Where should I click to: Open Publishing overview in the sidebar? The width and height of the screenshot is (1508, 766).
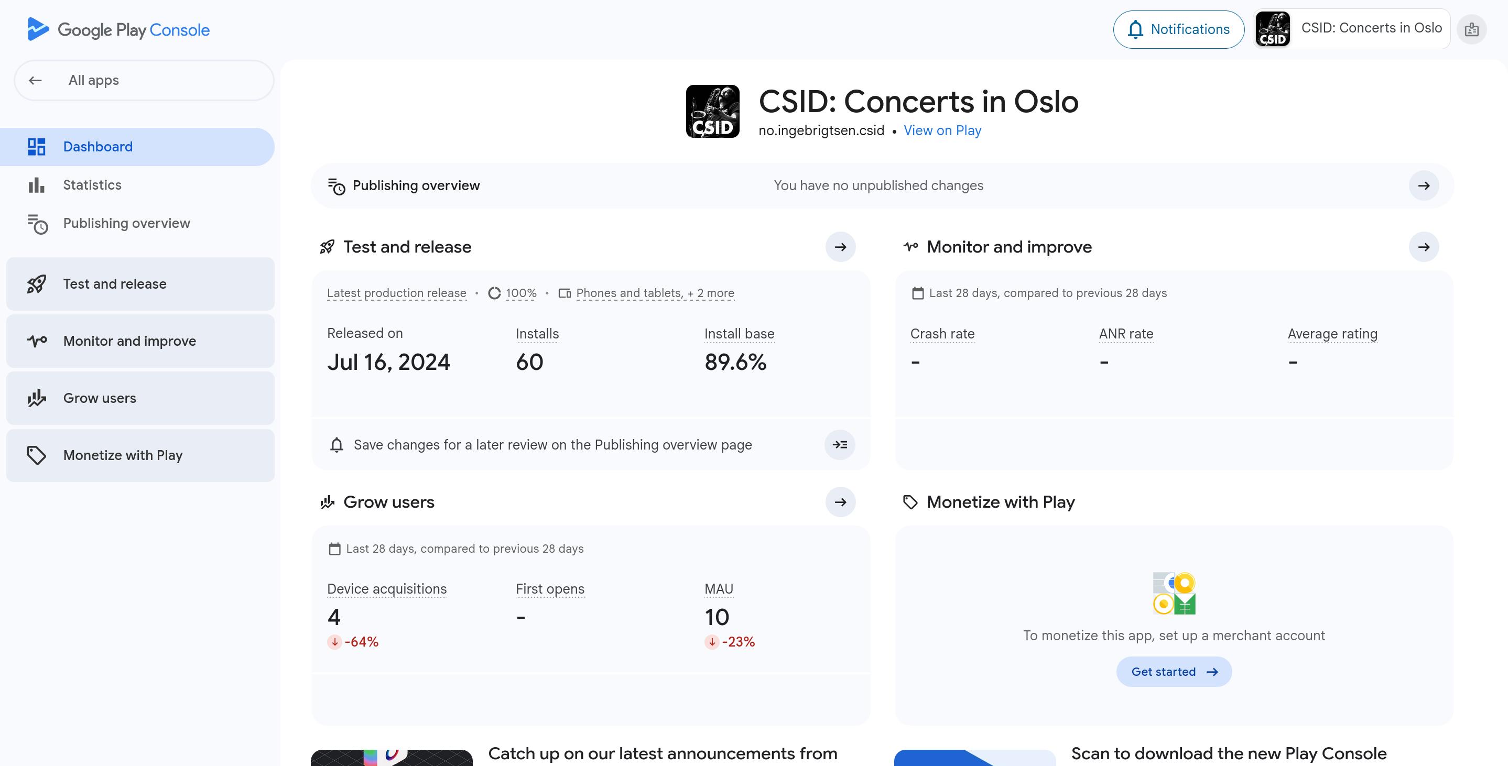126,223
